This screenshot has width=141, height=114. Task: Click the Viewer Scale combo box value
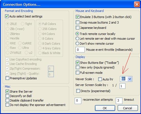pos(124,79)
